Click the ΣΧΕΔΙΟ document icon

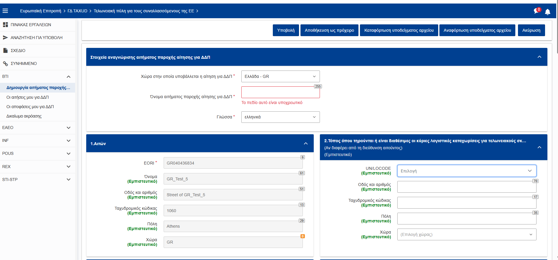(5, 51)
